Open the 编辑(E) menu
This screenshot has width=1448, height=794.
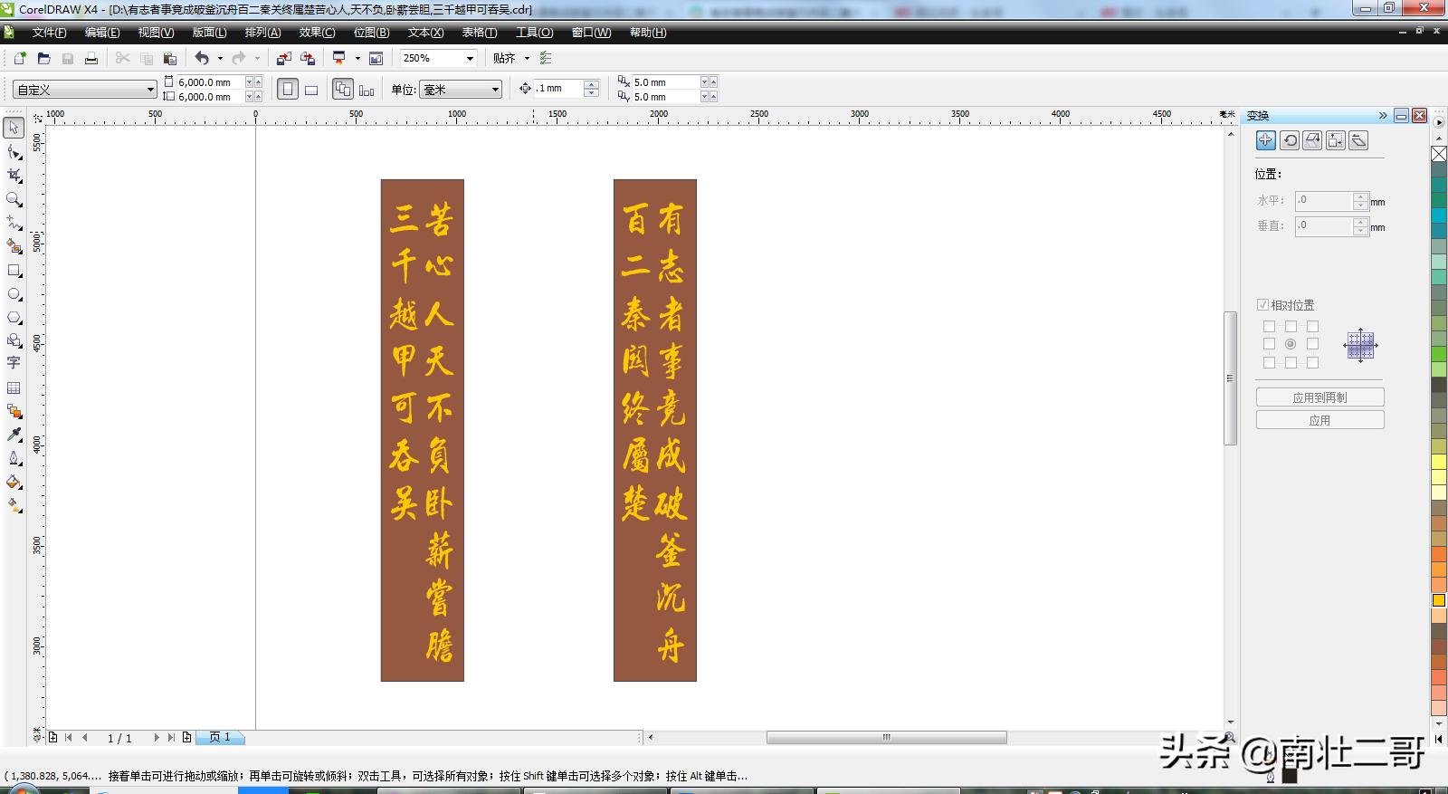click(x=102, y=33)
